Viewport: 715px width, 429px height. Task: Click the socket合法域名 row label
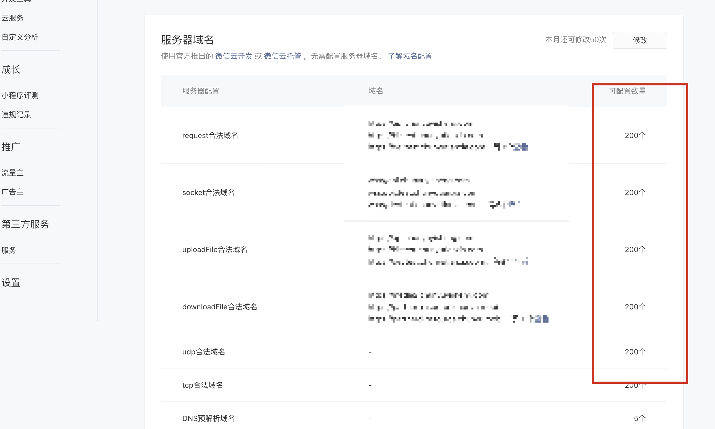(x=208, y=193)
